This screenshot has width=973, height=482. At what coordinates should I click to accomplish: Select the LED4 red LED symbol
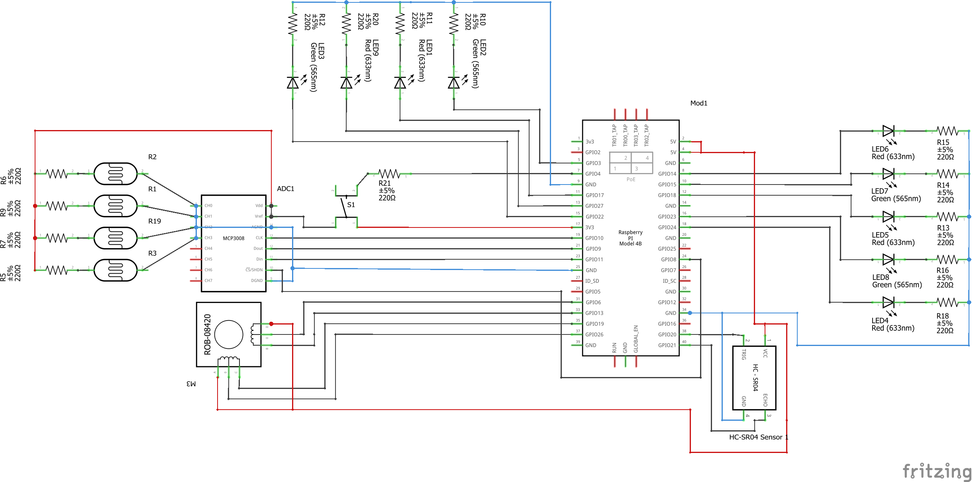click(x=888, y=303)
